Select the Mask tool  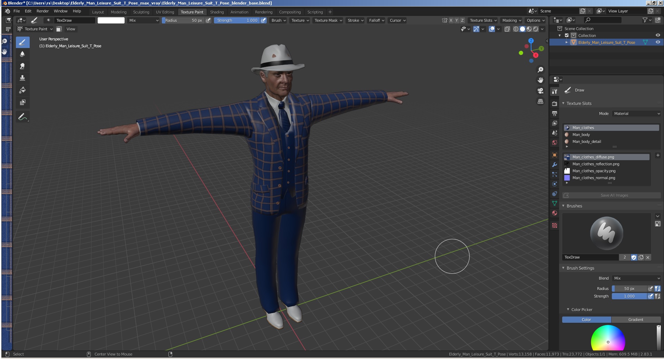click(x=22, y=102)
